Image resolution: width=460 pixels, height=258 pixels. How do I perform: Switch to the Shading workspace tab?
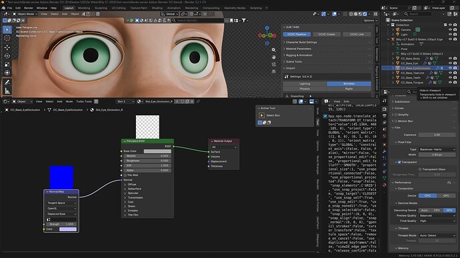click(157, 8)
